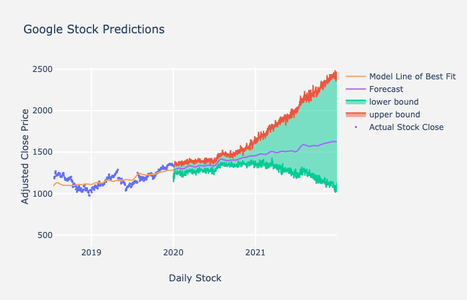
Task: Click the 2020 x-axis tick label
Action: 173,253
